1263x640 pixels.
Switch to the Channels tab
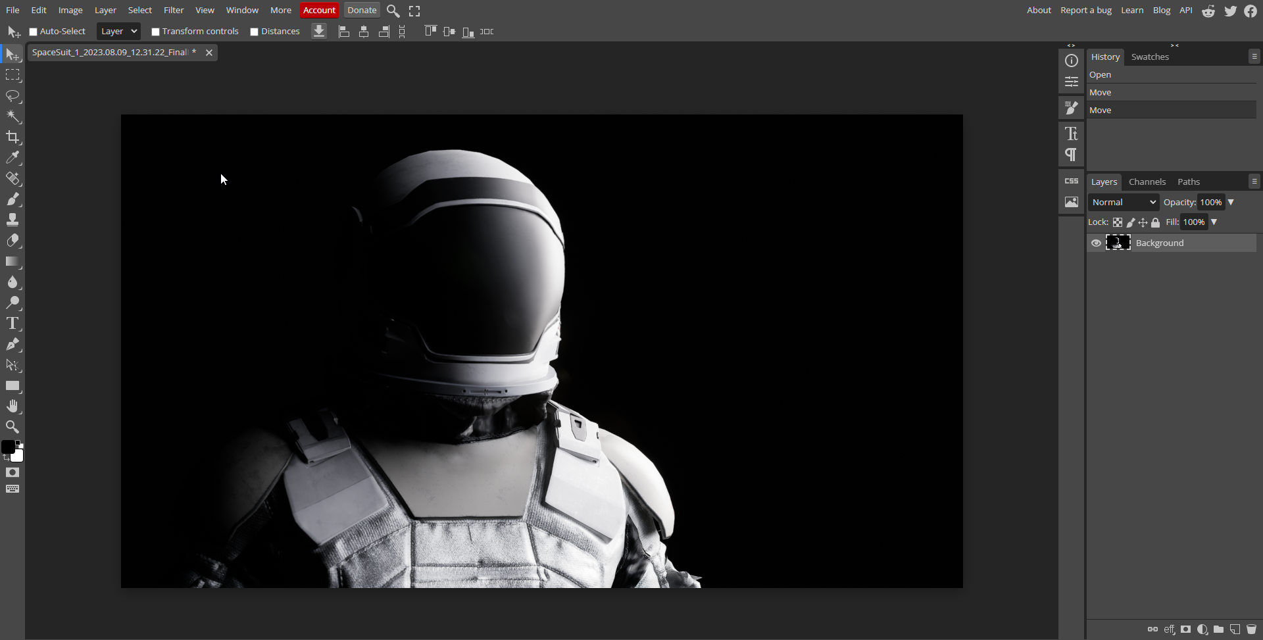pyautogui.click(x=1147, y=182)
